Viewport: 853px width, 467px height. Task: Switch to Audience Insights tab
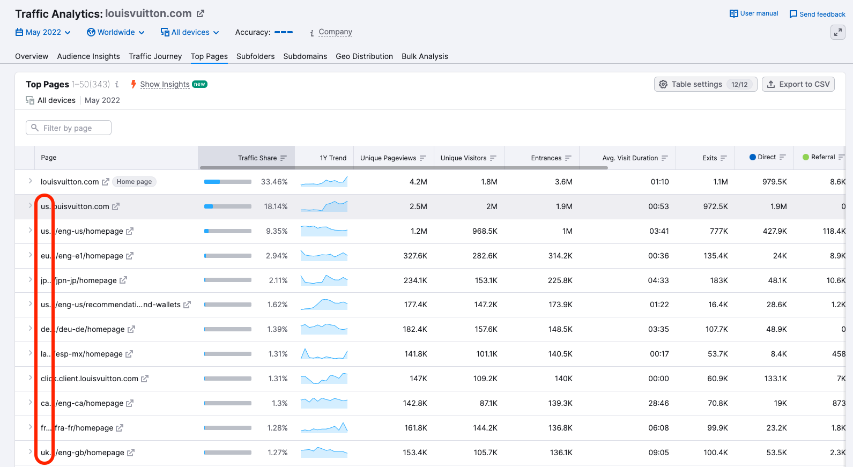click(x=88, y=56)
